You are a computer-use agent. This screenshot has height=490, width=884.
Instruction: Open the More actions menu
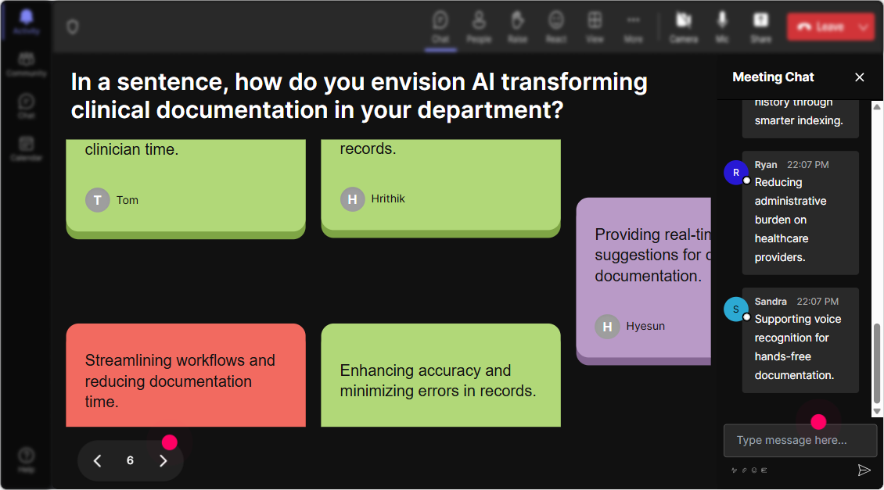click(633, 27)
